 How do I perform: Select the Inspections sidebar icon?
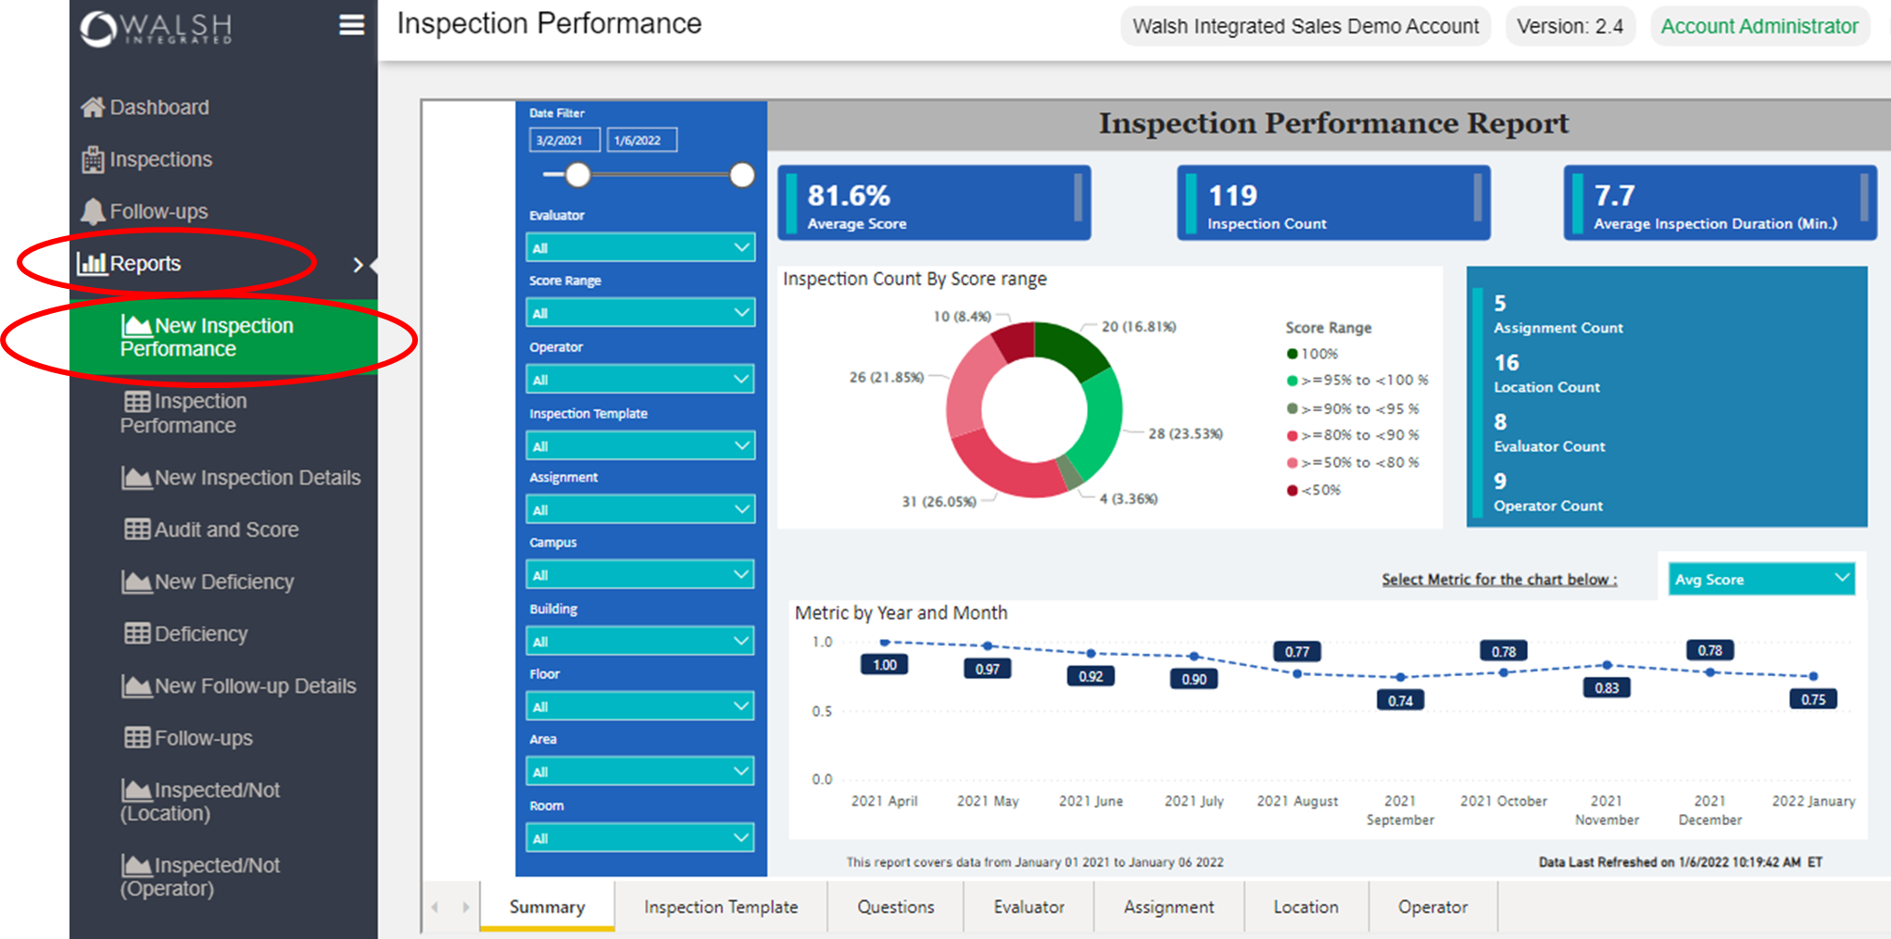(x=92, y=158)
